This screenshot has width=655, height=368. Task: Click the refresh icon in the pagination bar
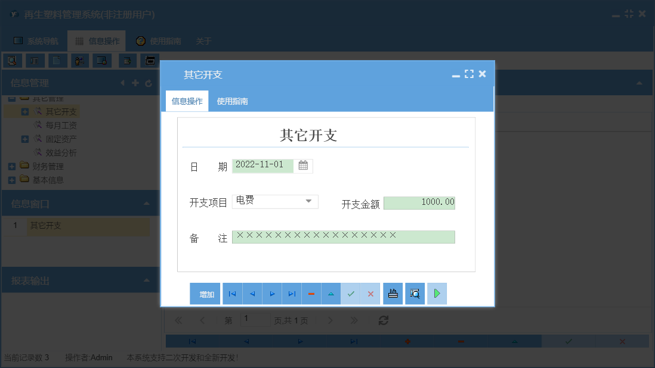point(384,320)
